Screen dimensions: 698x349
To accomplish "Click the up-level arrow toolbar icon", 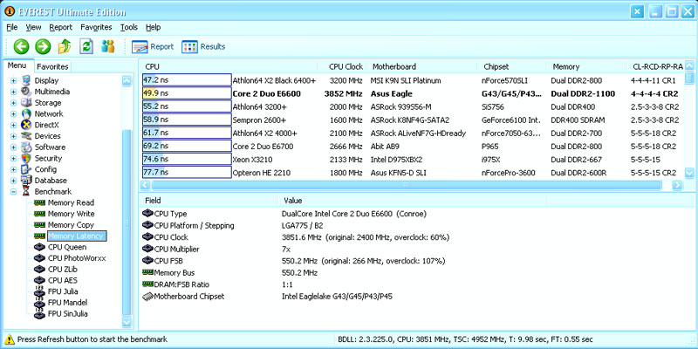I will click(65, 46).
